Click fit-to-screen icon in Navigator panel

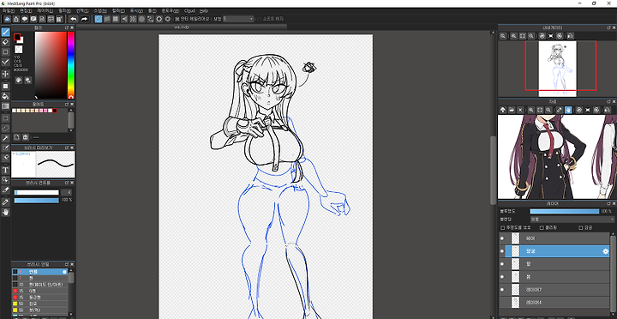tap(523, 35)
